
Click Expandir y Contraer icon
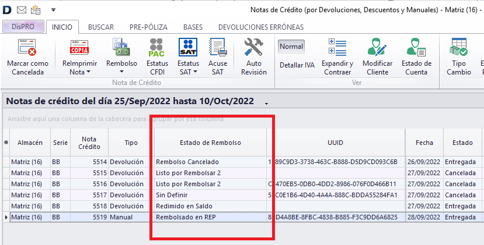337,47
